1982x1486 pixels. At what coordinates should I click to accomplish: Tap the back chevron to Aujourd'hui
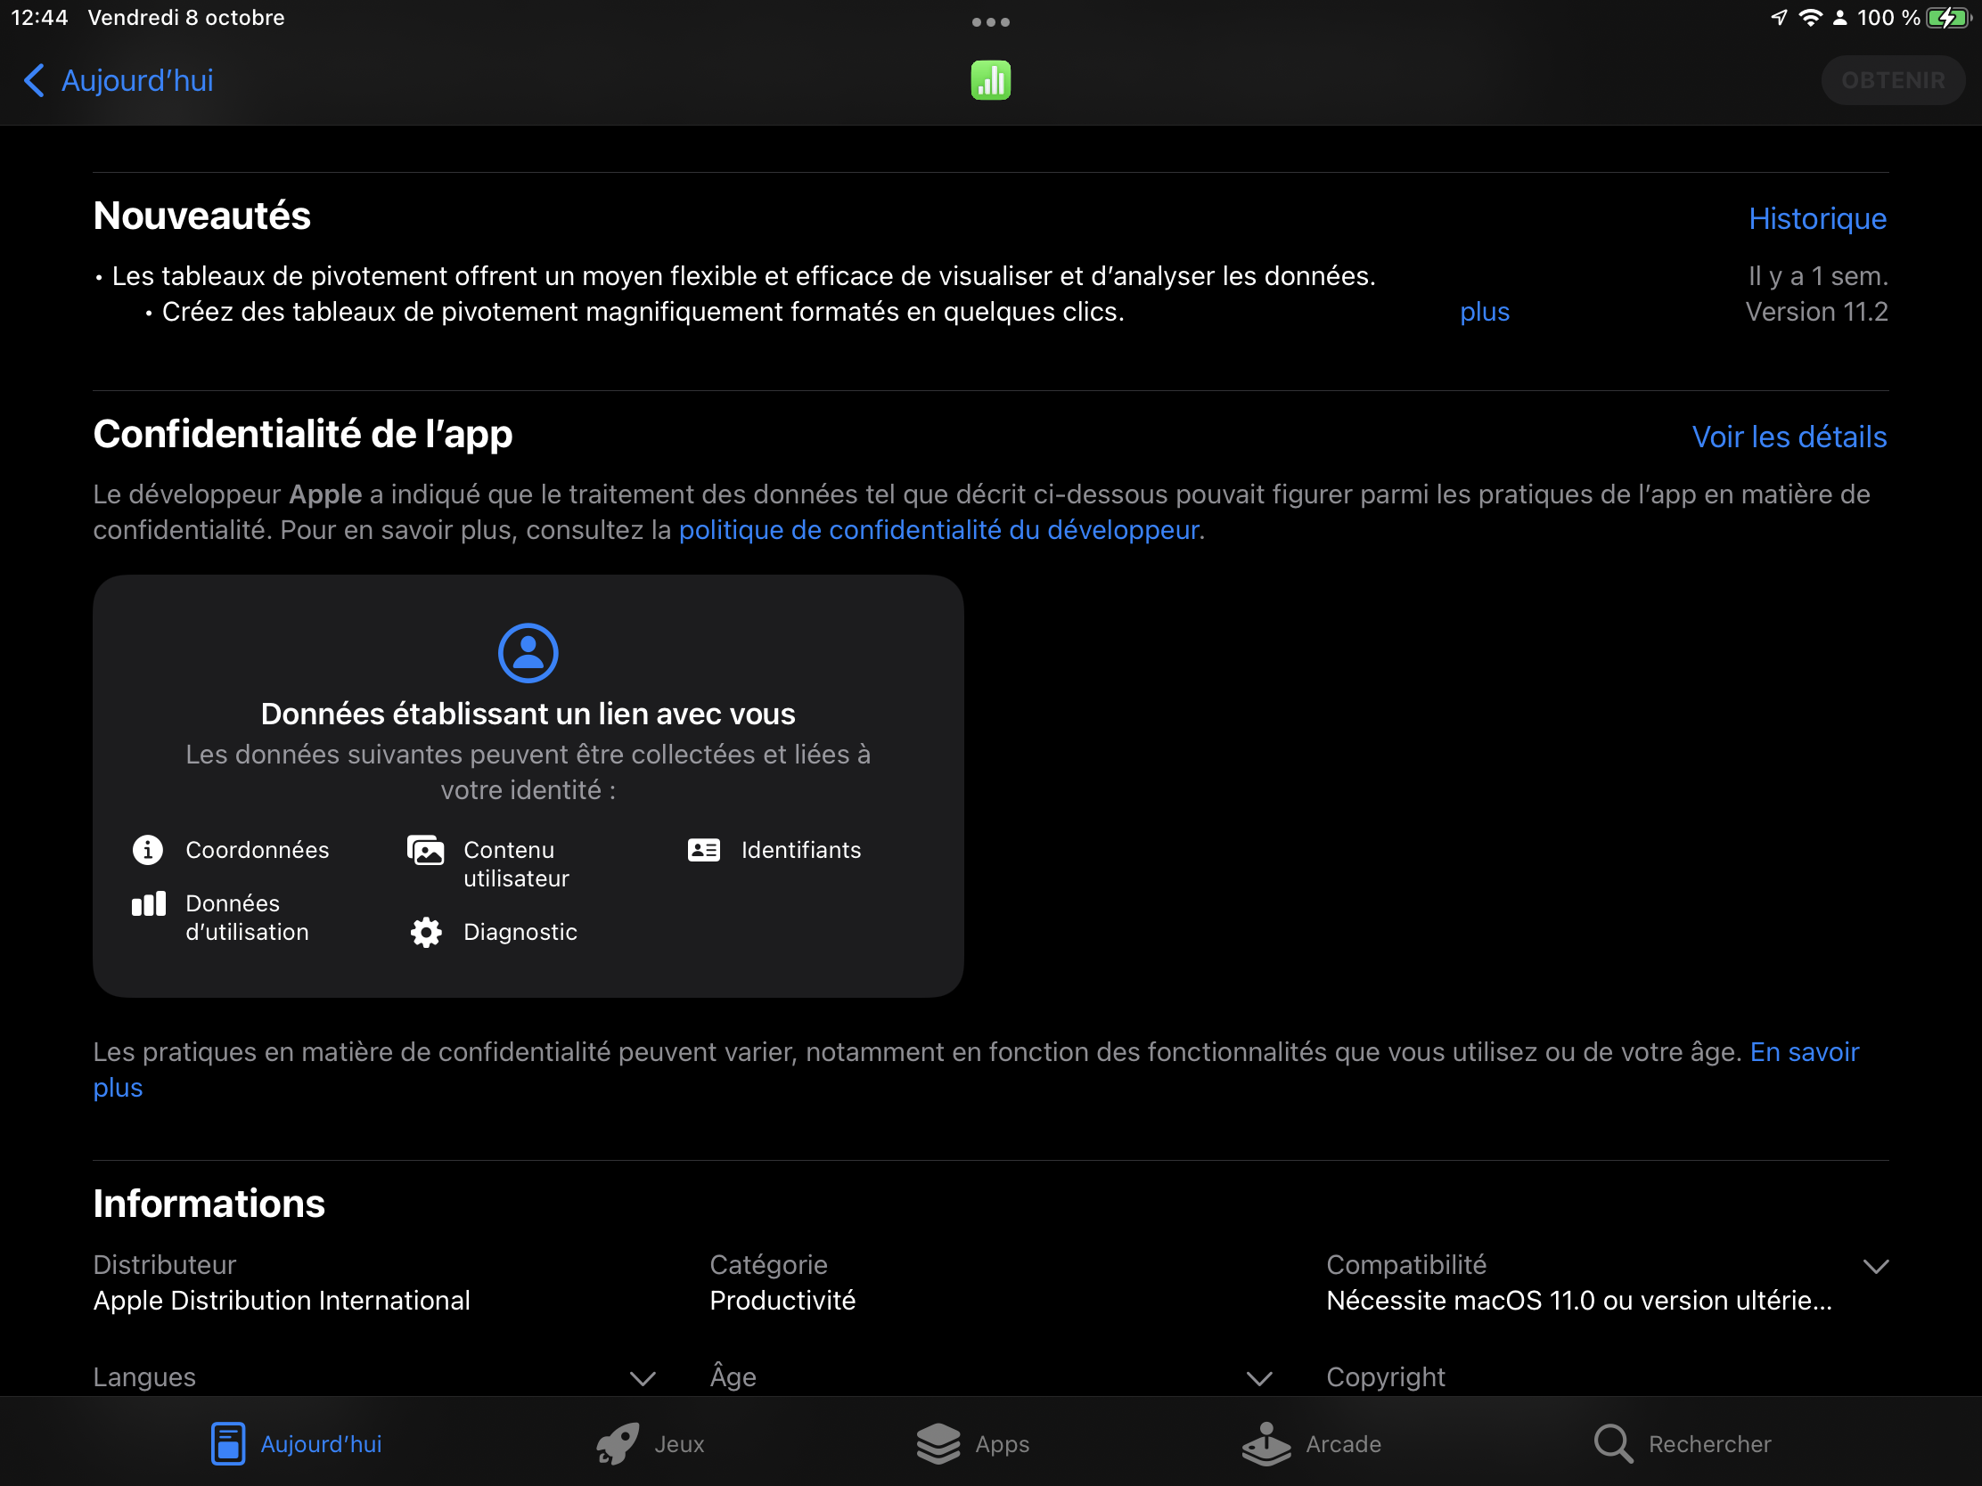pyautogui.click(x=33, y=80)
